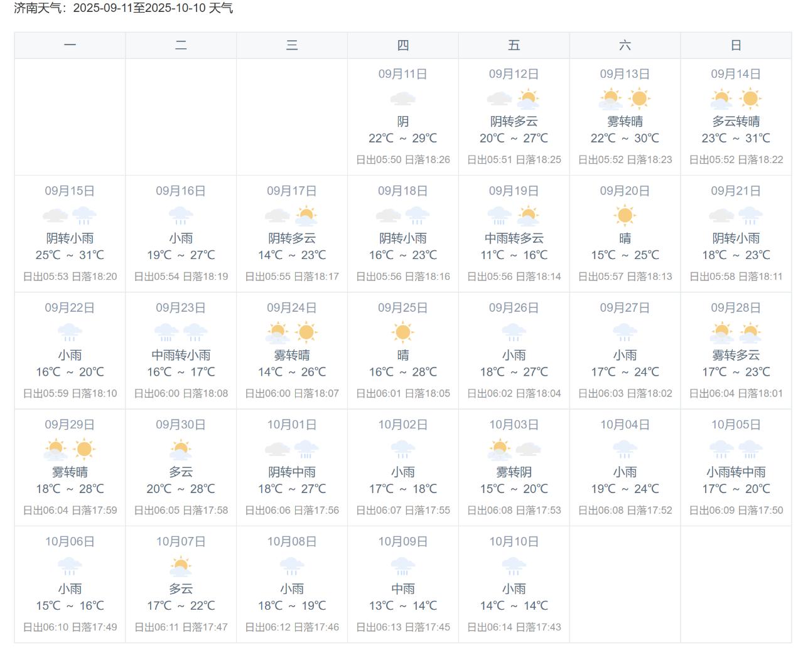The width and height of the screenshot is (798, 653).
Task: Open the 10月01日 date label
Action: [292, 425]
